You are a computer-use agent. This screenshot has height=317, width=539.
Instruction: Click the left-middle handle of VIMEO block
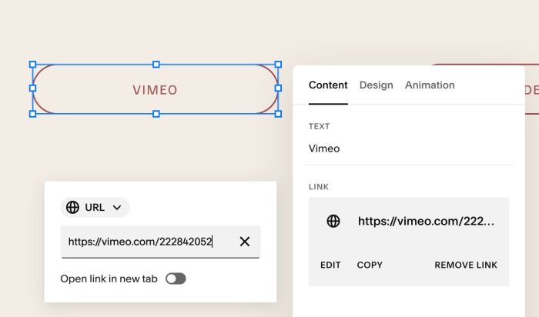point(32,88)
